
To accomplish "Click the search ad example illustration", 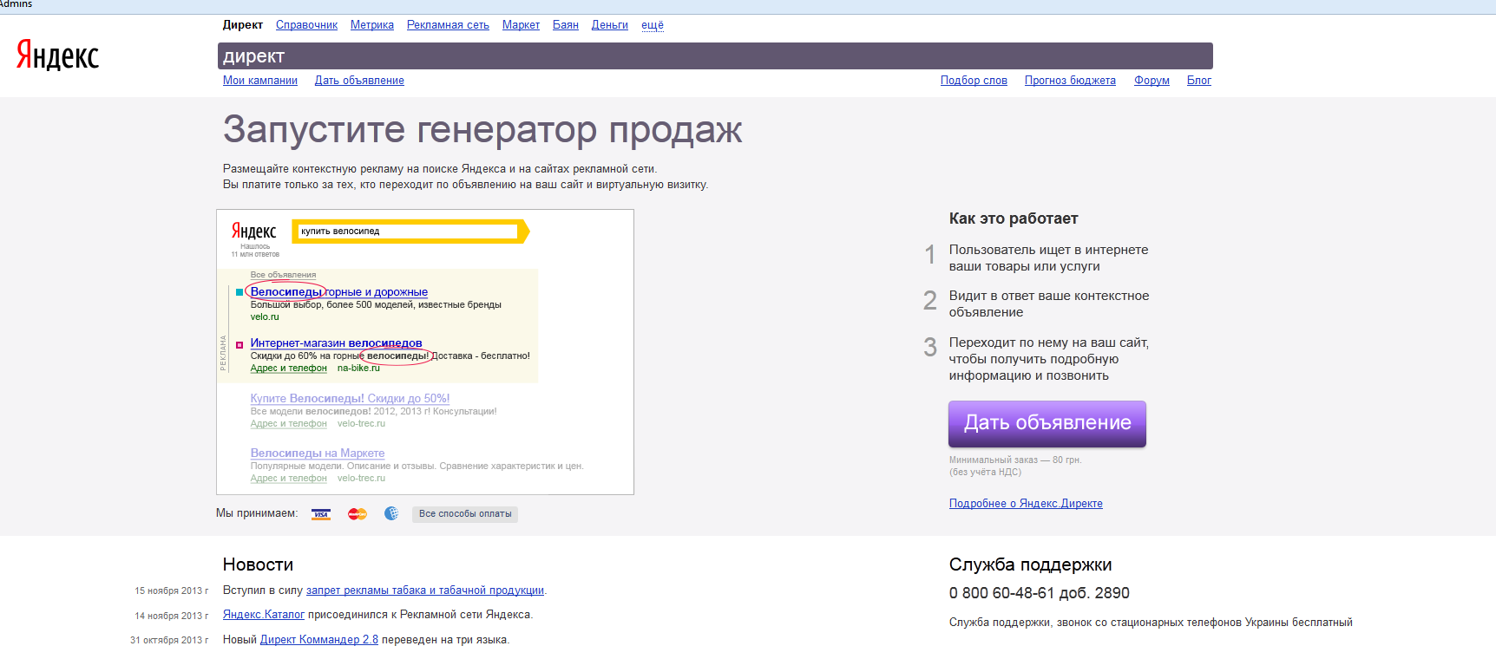I will click(425, 352).
